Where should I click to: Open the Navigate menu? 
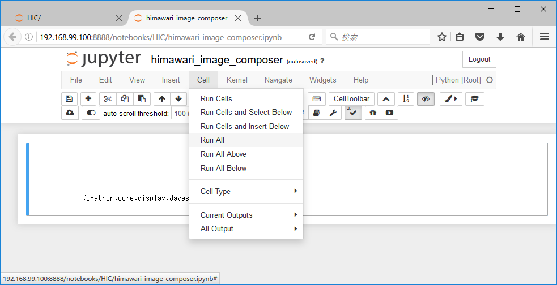pyautogui.click(x=278, y=80)
